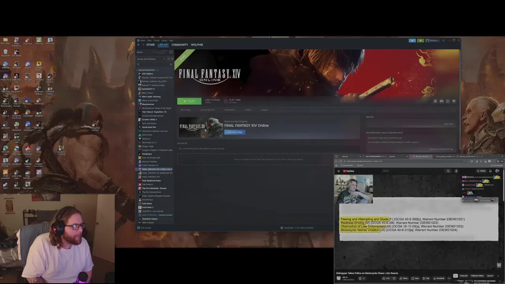Viewport: 505px width, 284px height.
Task: Click YouTube Create button
Action: 481,171
